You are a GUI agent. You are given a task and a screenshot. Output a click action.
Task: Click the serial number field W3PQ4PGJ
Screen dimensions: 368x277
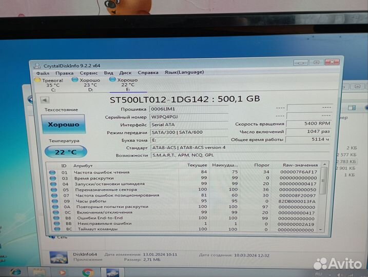tap(188, 117)
